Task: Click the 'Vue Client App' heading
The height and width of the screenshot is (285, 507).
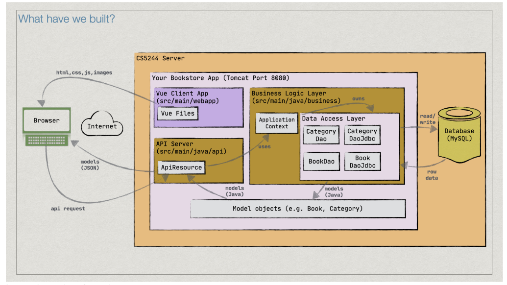Action: coord(182,94)
